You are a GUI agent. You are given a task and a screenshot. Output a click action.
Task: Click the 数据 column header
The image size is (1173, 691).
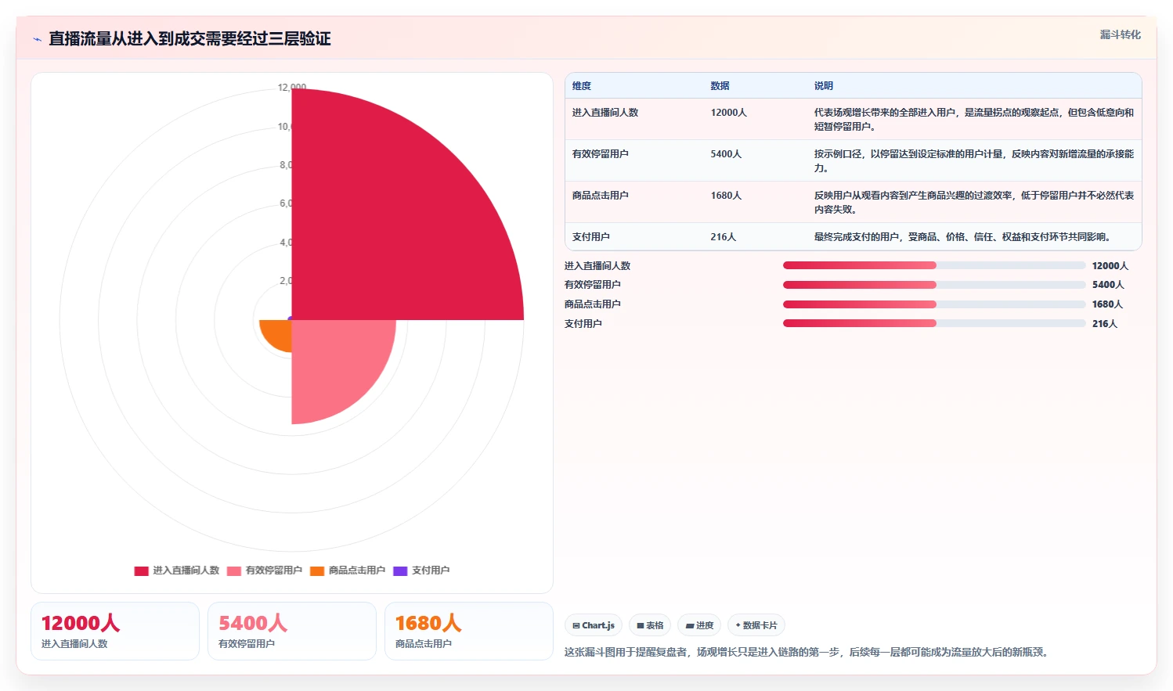pos(720,86)
